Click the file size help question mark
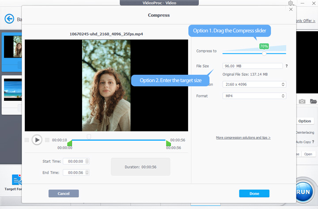 click(x=287, y=66)
